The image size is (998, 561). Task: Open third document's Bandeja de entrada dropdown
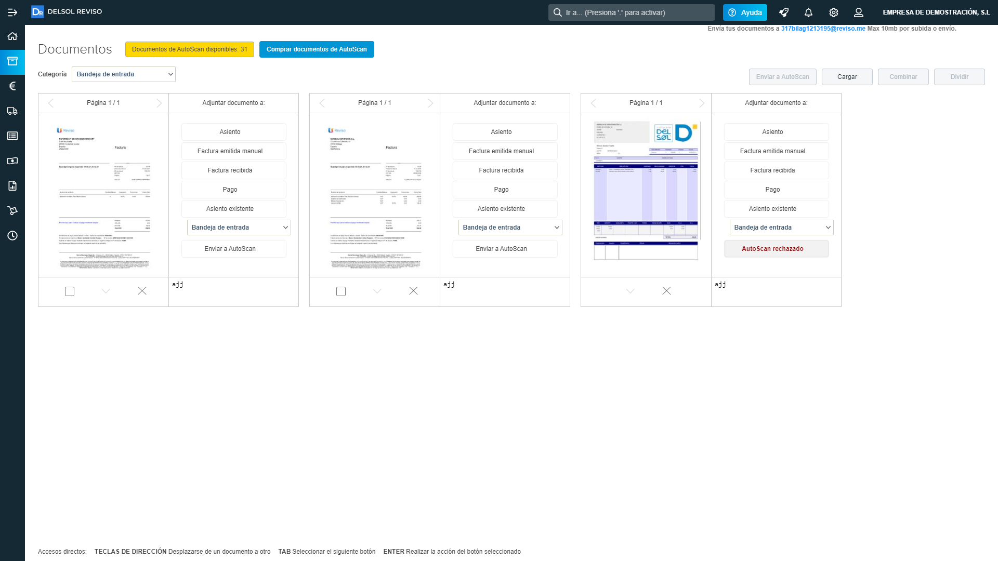coord(781,228)
